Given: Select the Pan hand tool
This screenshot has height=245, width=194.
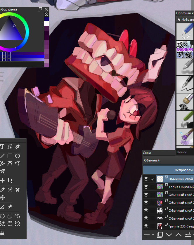Looking at the screenshot, I should pos(2,233).
